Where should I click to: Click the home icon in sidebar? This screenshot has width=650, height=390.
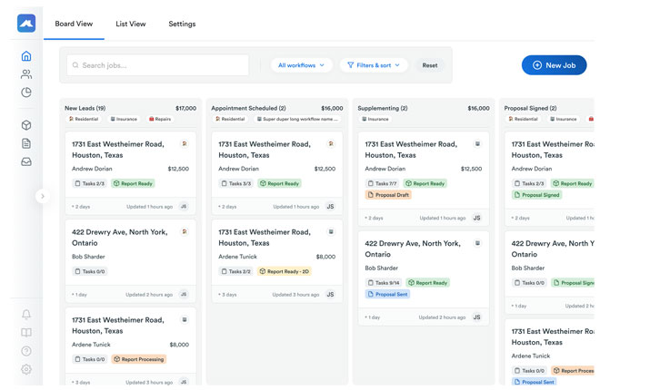[26, 56]
